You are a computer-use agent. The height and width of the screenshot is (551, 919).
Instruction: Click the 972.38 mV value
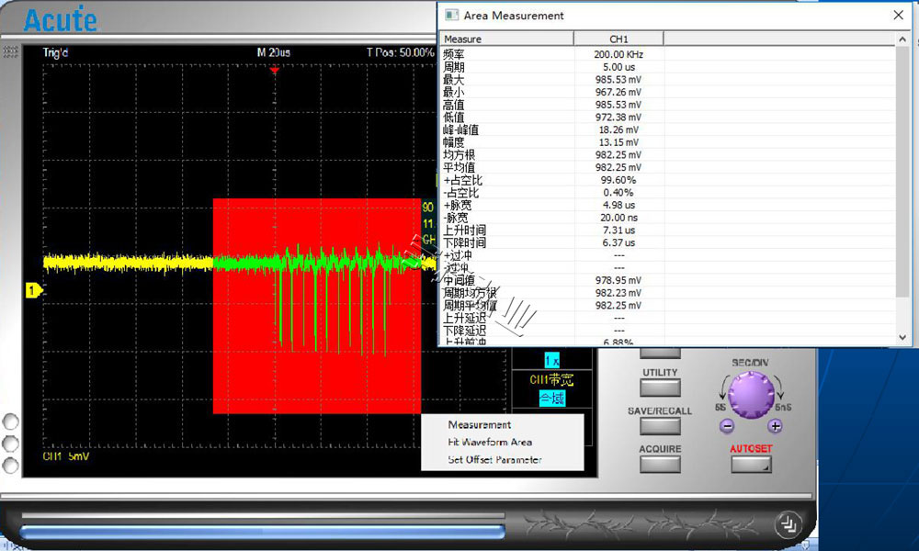tap(618, 118)
